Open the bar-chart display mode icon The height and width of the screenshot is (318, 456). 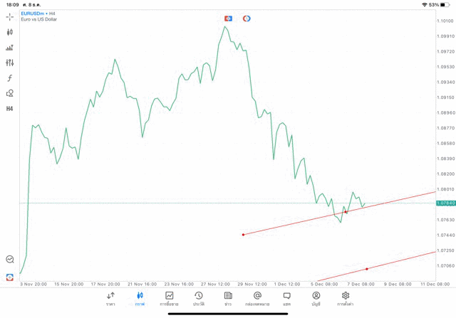10,48
